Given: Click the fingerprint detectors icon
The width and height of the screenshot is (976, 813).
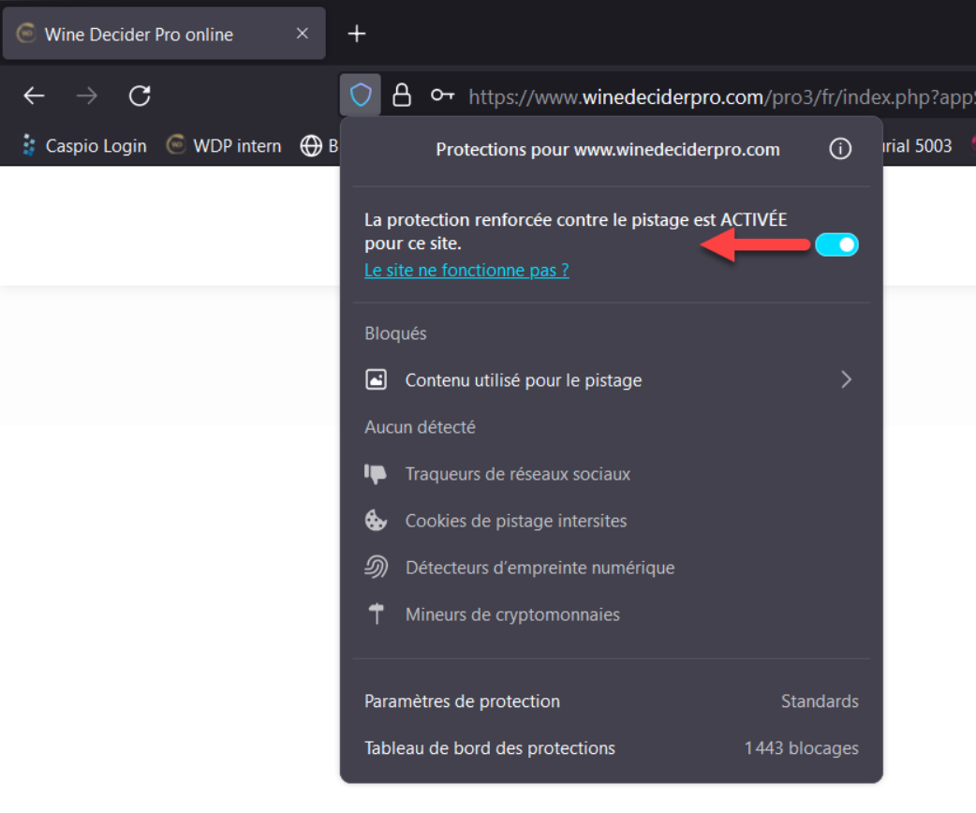Looking at the screenshot, I should 376,567.
